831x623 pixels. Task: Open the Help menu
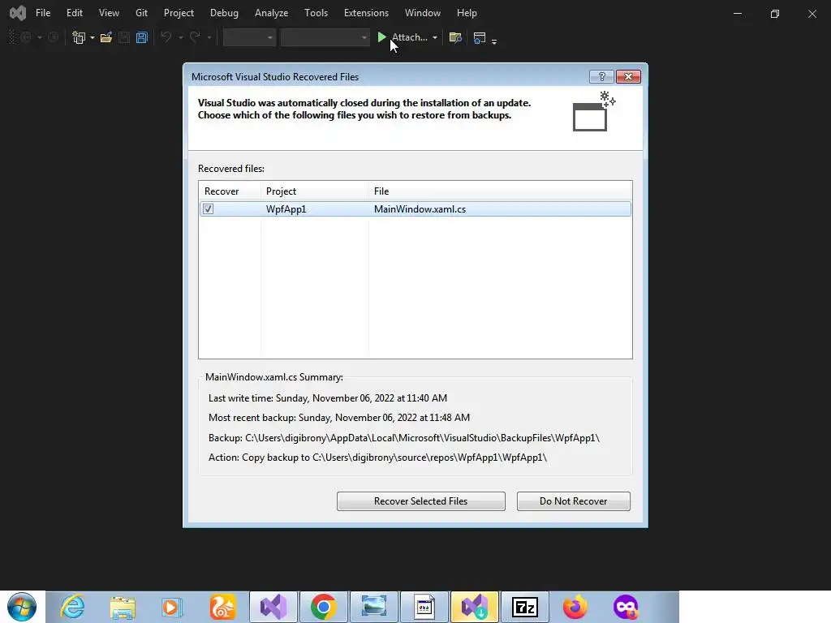[467, 13]
